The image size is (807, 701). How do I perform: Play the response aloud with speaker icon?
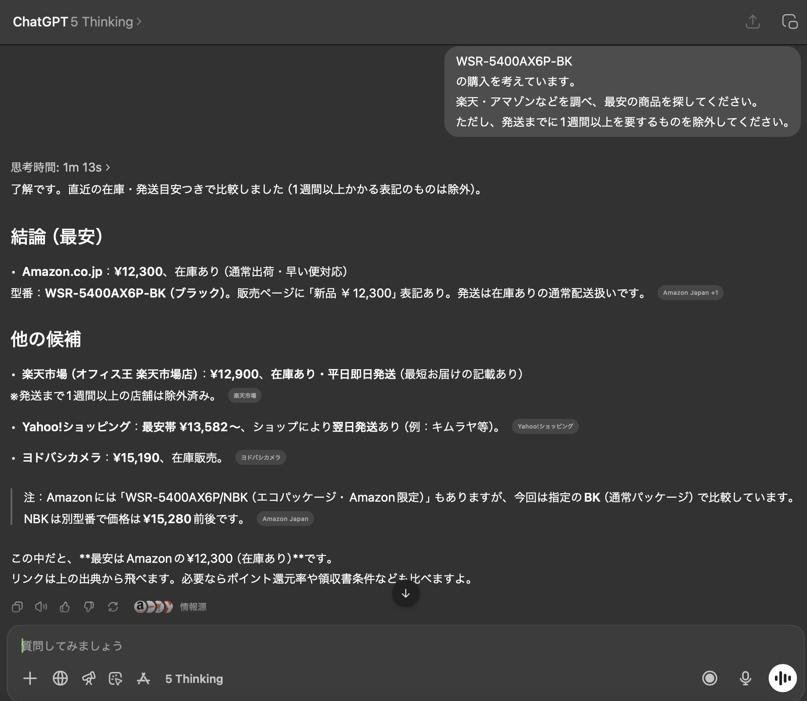(x=41, y=607)
